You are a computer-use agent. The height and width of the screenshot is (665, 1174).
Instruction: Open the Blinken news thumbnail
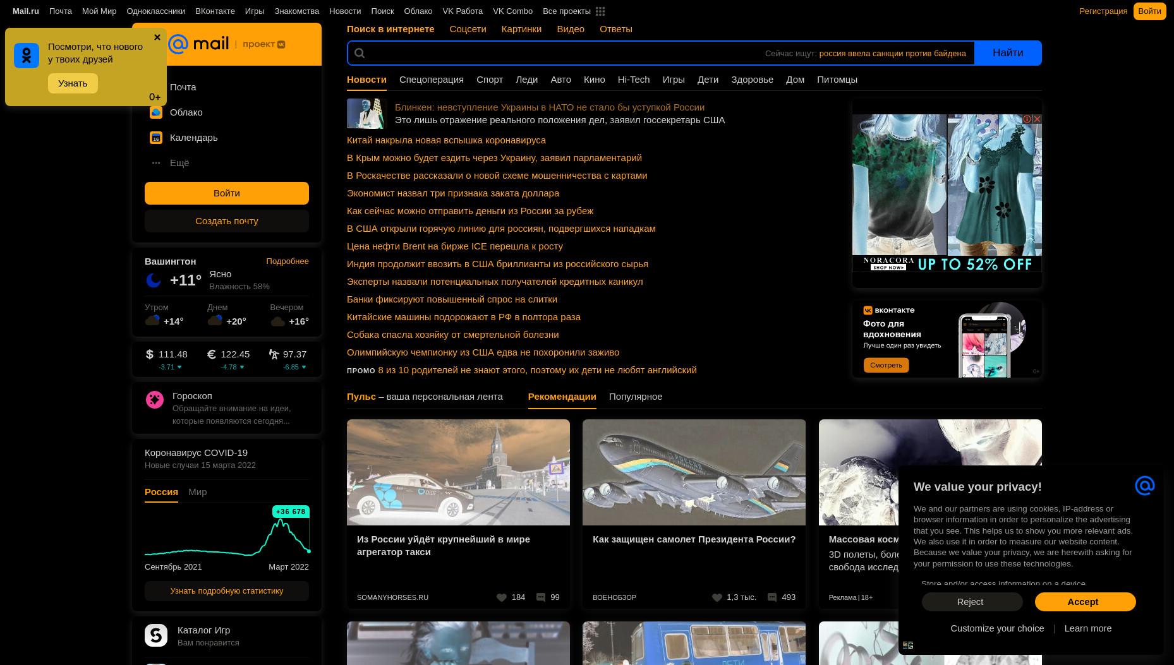click(x=366, y=114)
